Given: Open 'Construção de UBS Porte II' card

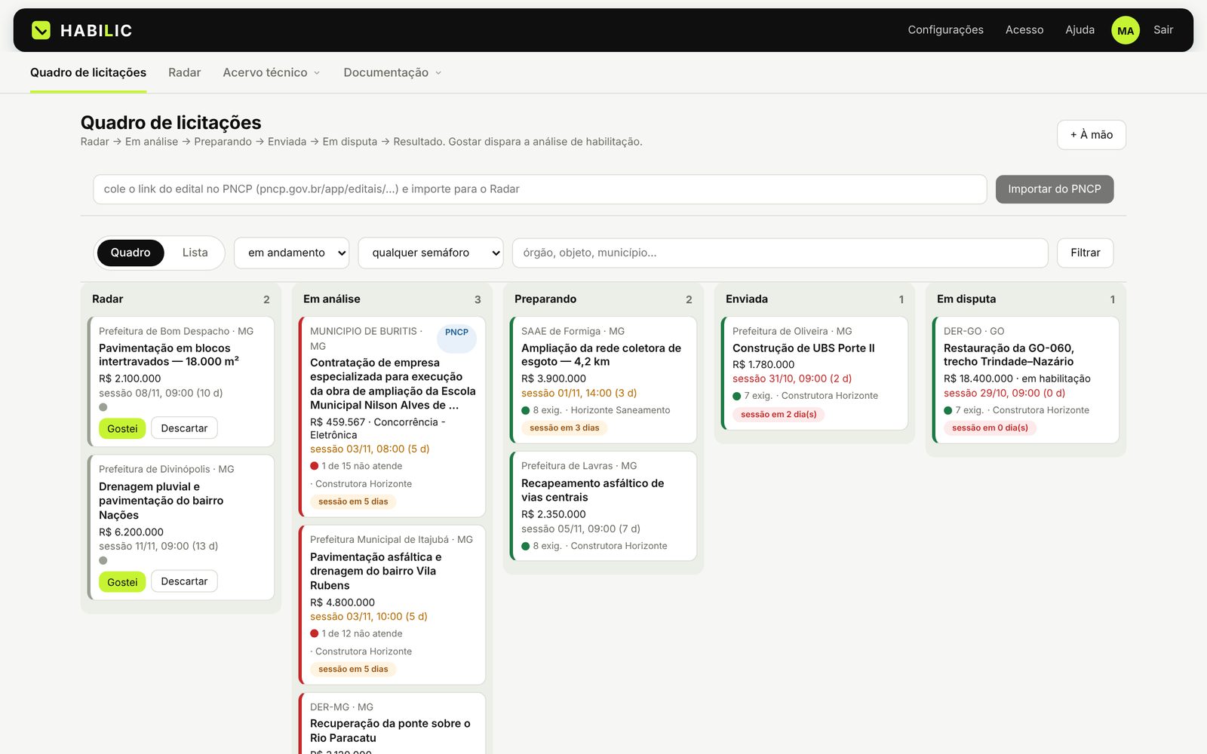Looking at the screenshot, I should point(815,373).
